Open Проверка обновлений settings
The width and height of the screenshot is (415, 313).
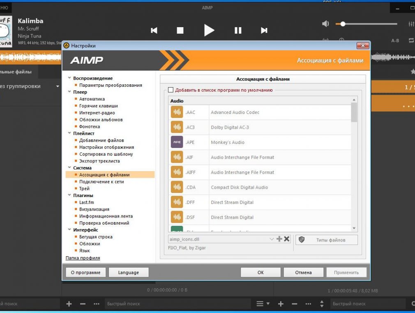[104, 223]
